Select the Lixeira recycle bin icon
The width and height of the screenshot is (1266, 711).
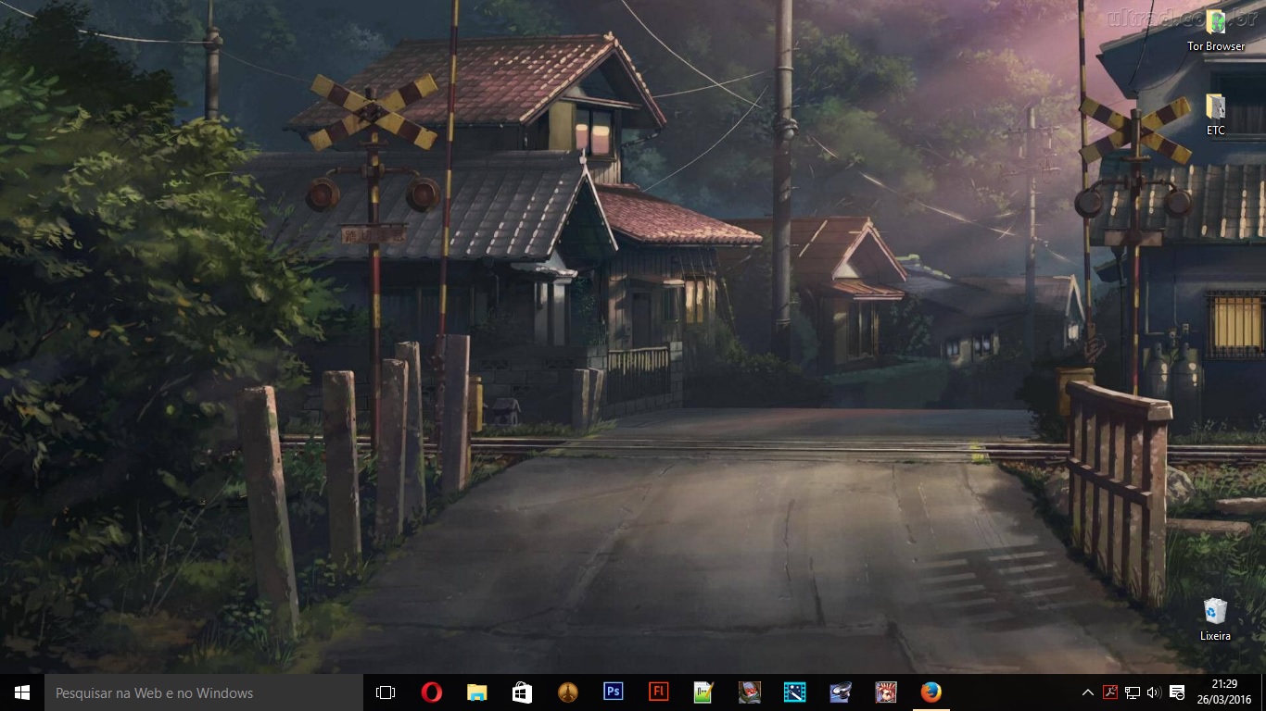1215,619
